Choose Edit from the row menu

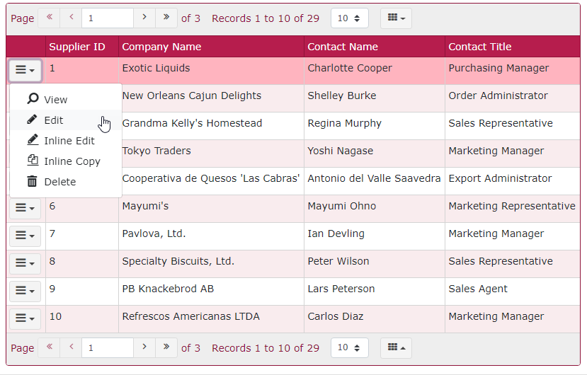[x=53, y=120]
